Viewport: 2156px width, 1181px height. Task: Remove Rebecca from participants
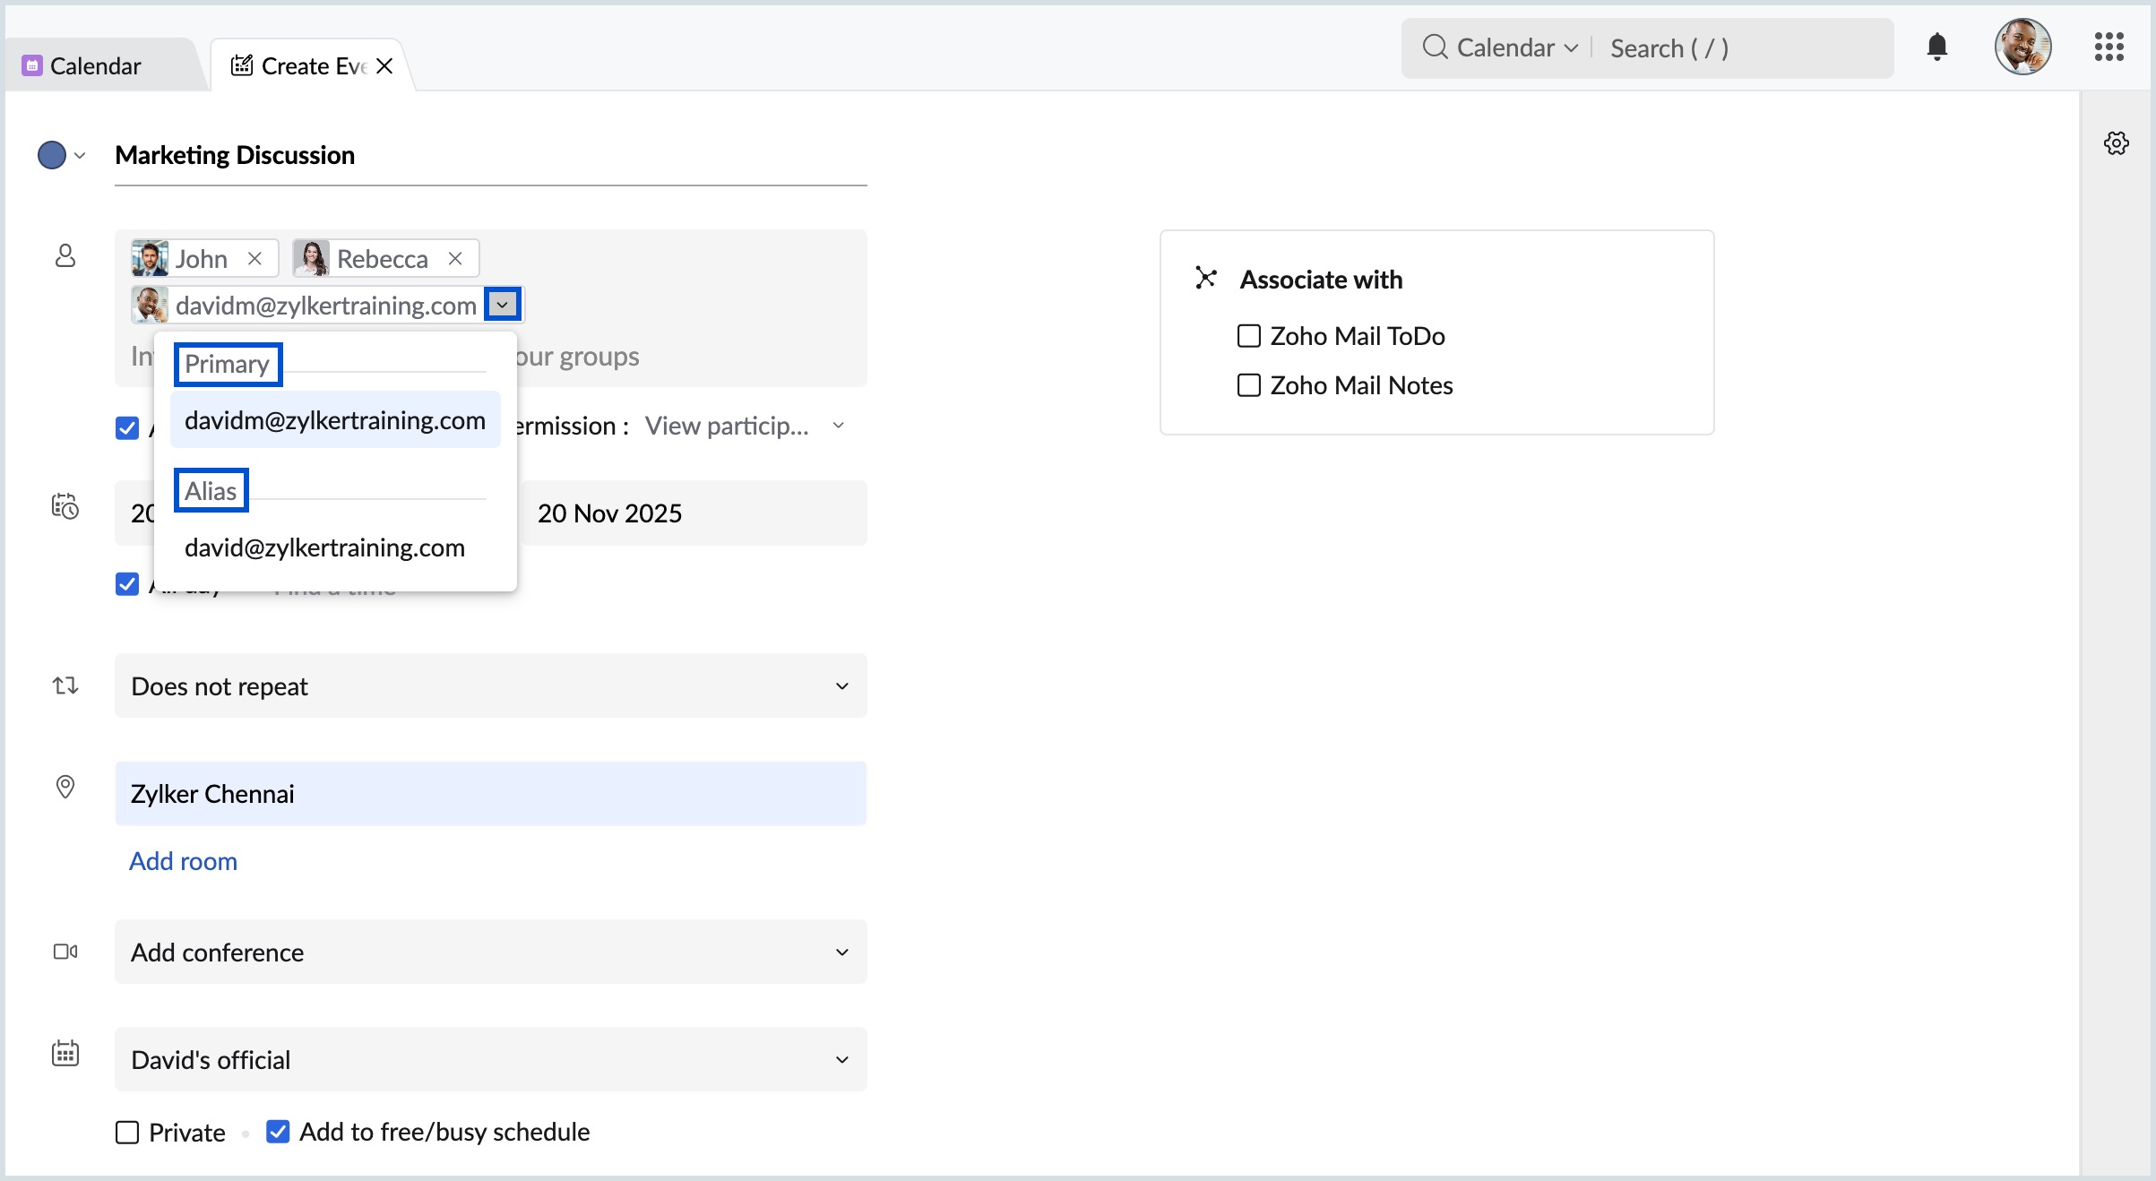tap(455, 259)
